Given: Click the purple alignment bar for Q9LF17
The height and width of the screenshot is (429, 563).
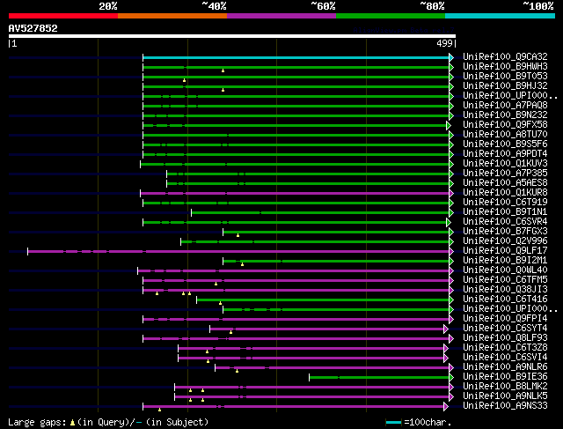Looking at the screenshot, I should click(x=238, y=251).
